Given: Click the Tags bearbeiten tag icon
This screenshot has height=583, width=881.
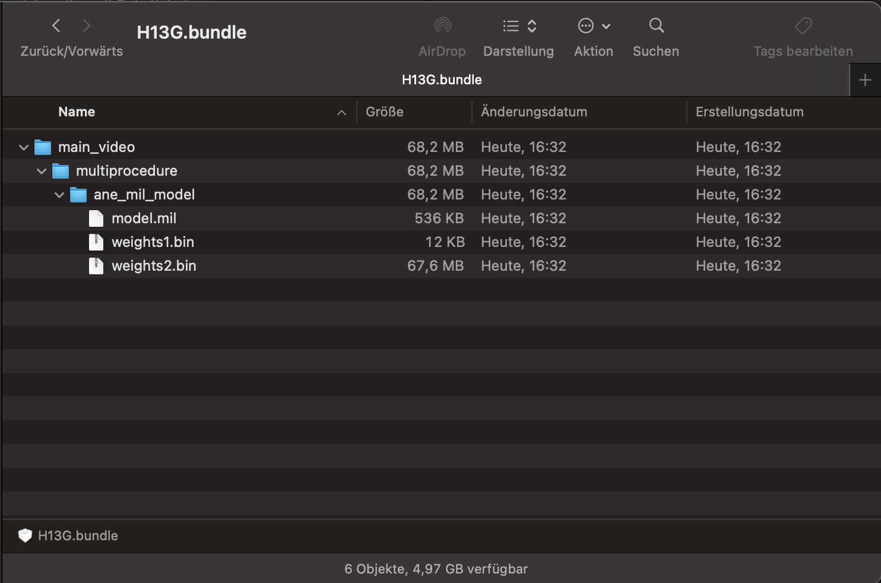Looking at the screenshot, I should [x=803, y=26].
